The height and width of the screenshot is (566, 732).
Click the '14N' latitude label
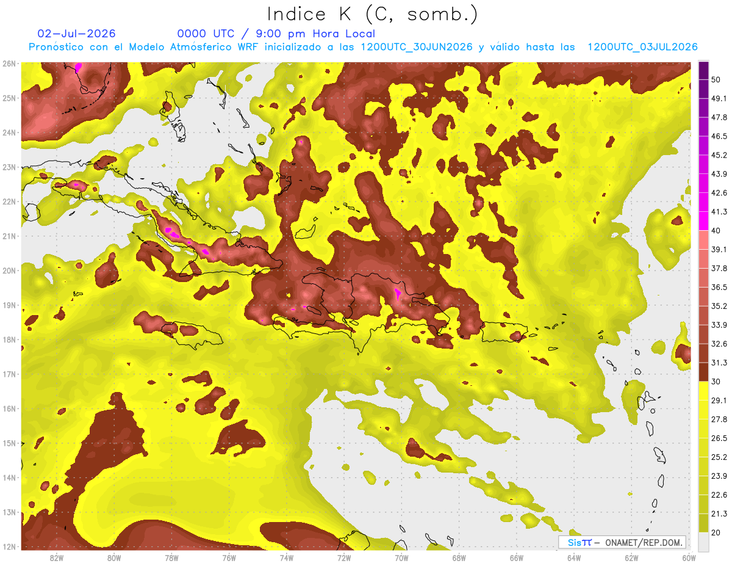click(10, 477)
